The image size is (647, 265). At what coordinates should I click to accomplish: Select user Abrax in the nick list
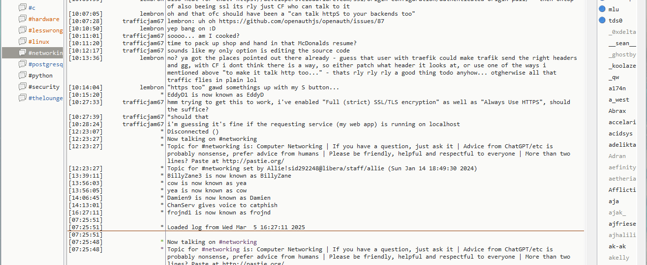coord(617,111)
